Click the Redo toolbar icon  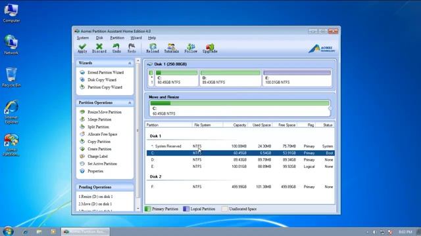(x=132, y=48)
